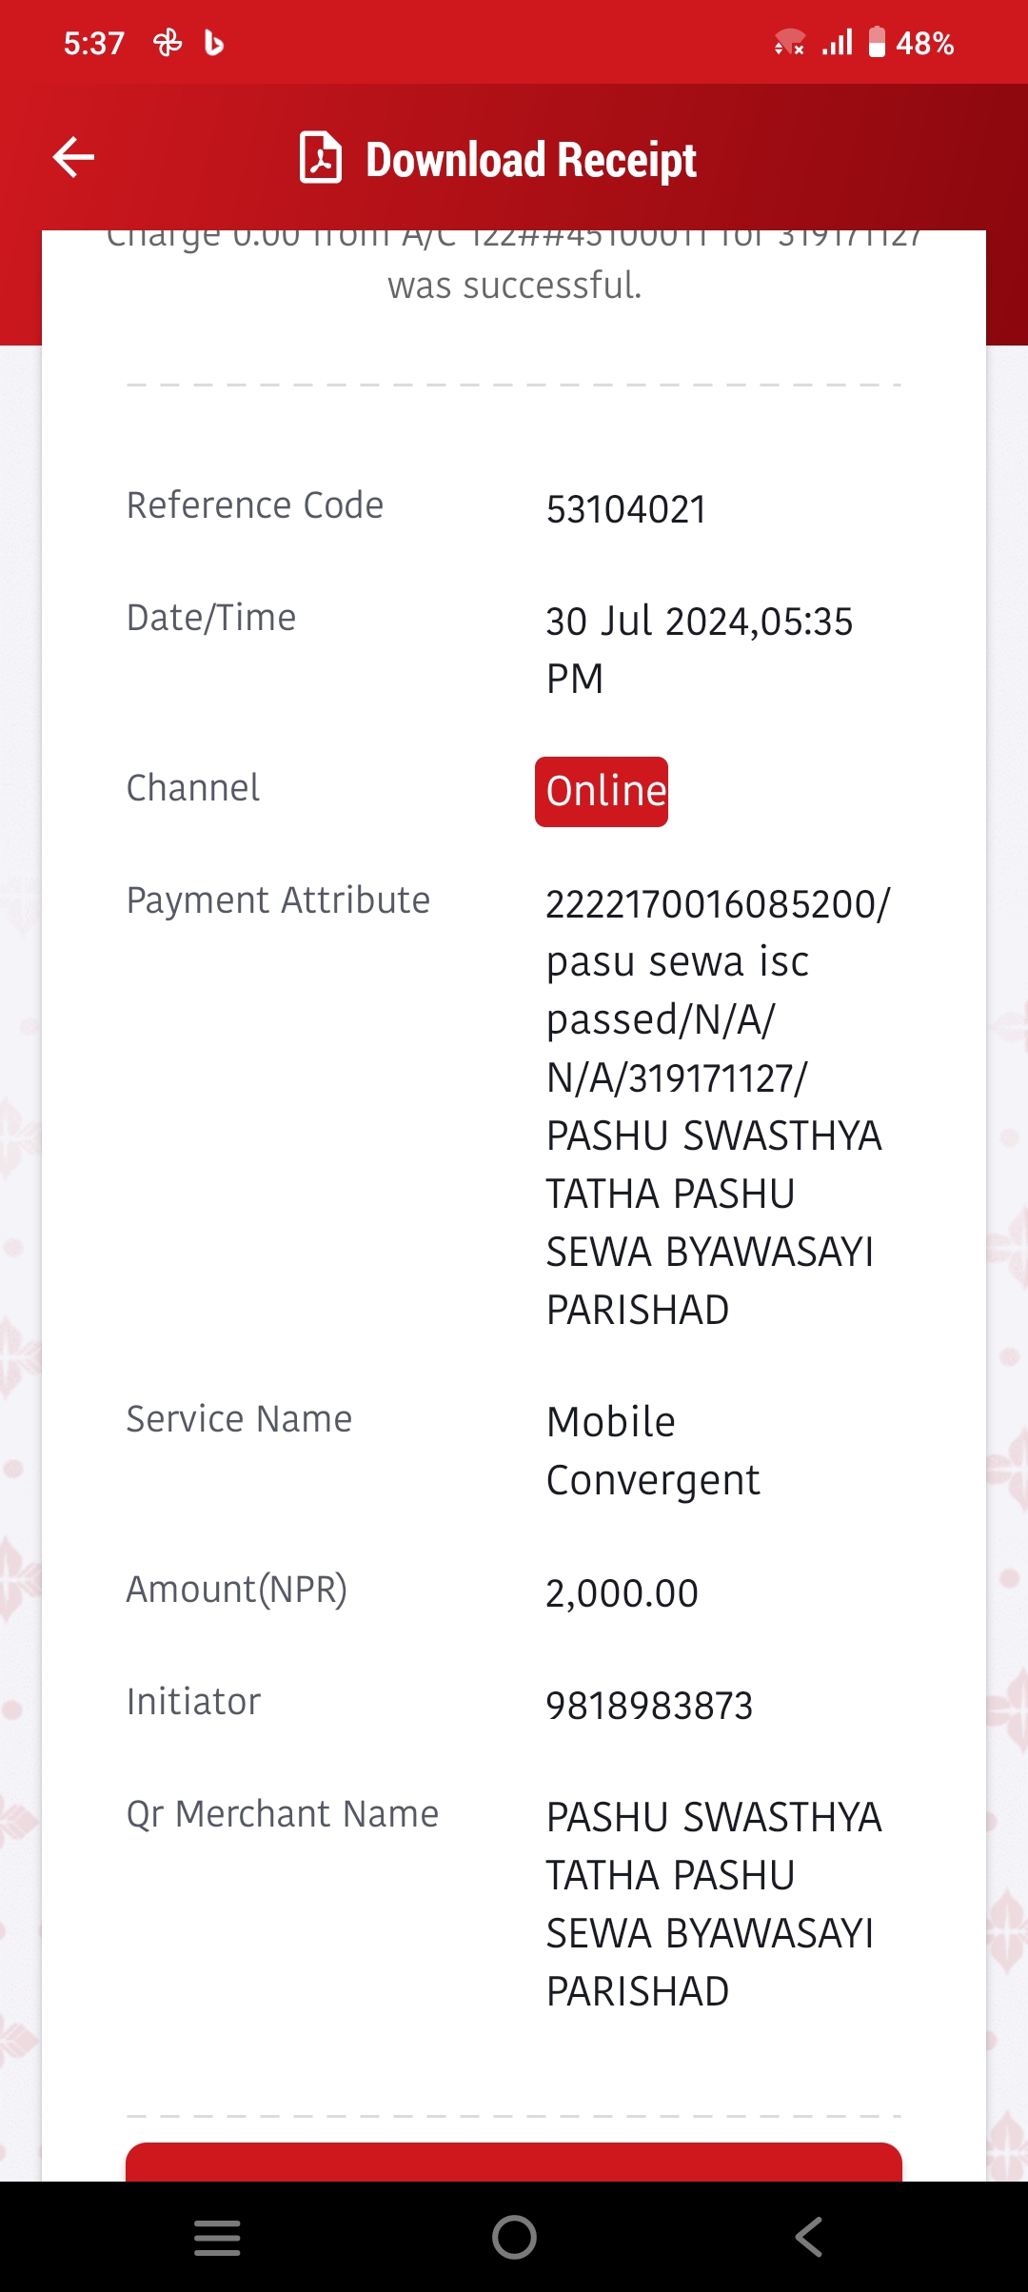Screen dimensions: 1028x2292
Task: Tap the Android back chevron icon
Action: coord(809,2237)
